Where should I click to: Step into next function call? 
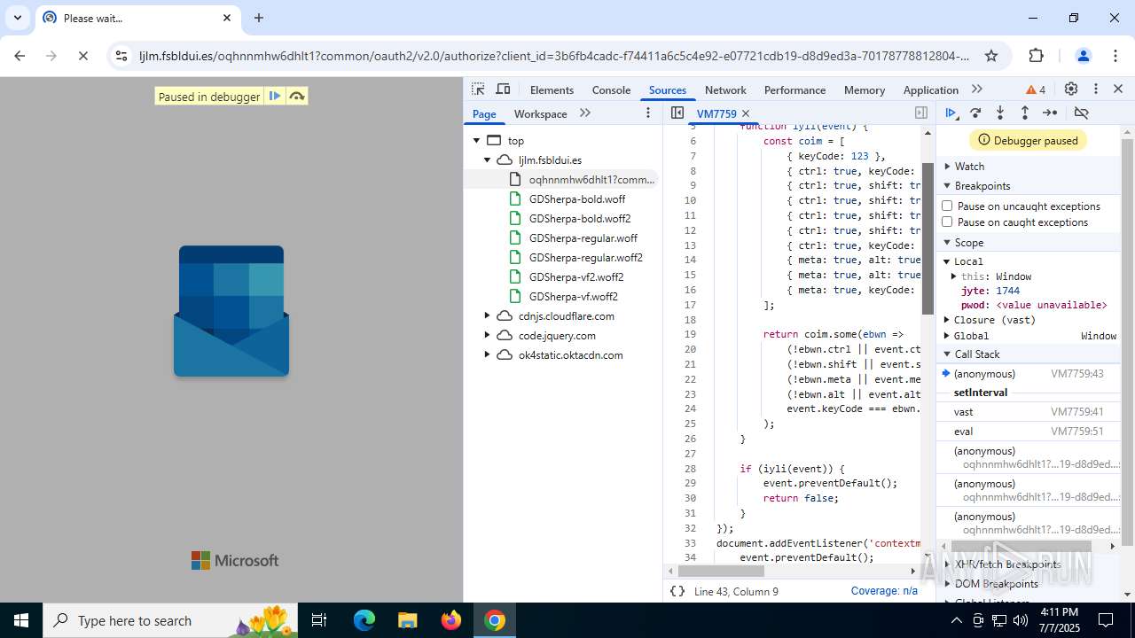point(1000,113)
